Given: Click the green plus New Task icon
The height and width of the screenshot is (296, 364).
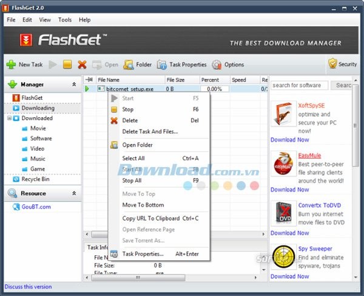Looking at the screenshot, I should click(x=11, y=64).
